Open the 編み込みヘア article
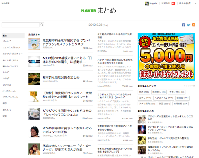 click(x=115, y=150)
